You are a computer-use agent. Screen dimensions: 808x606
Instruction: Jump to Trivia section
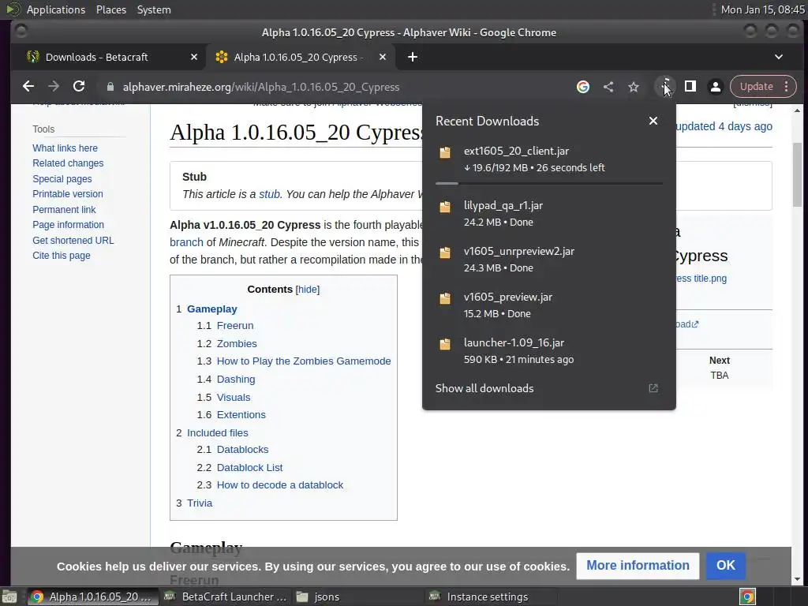click(x=200, y=503)
